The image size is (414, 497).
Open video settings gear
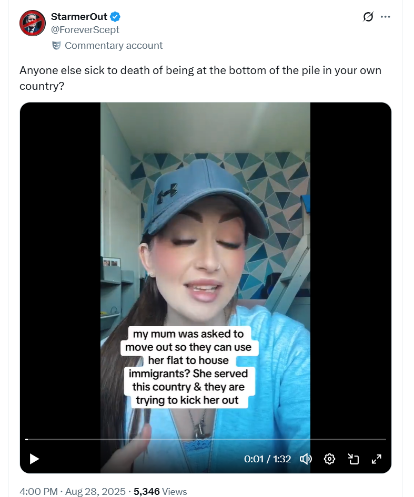[x=329, y=459]
